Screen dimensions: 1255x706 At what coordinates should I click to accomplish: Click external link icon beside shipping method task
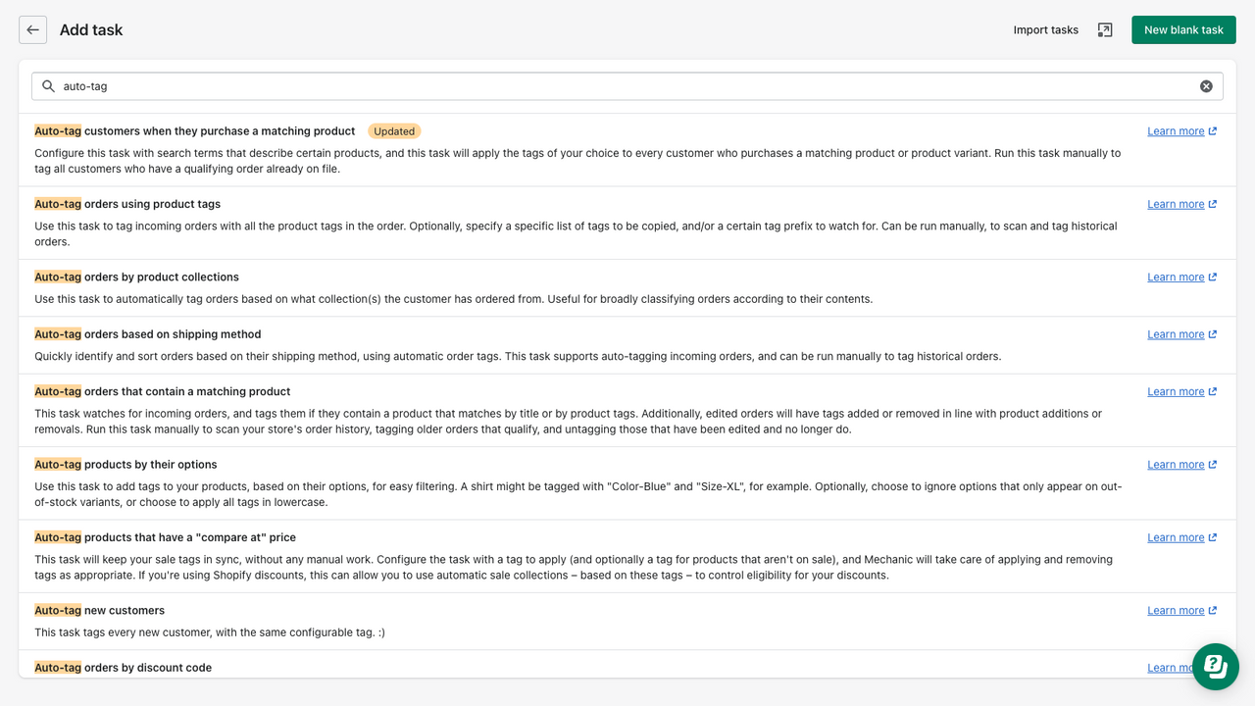tap(1212, 333)
